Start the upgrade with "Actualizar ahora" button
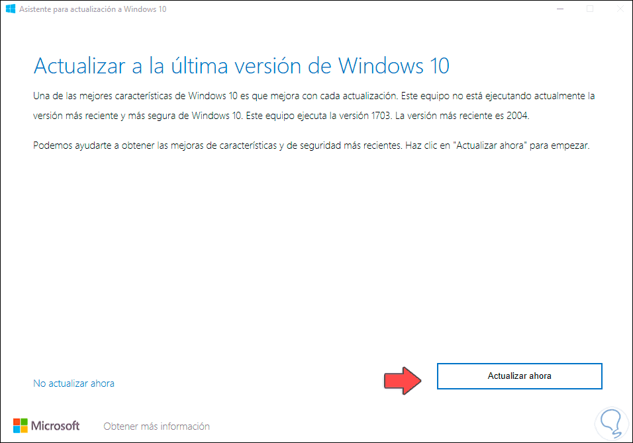This screenshot has width=633, height=443. [x=520, y=376]
